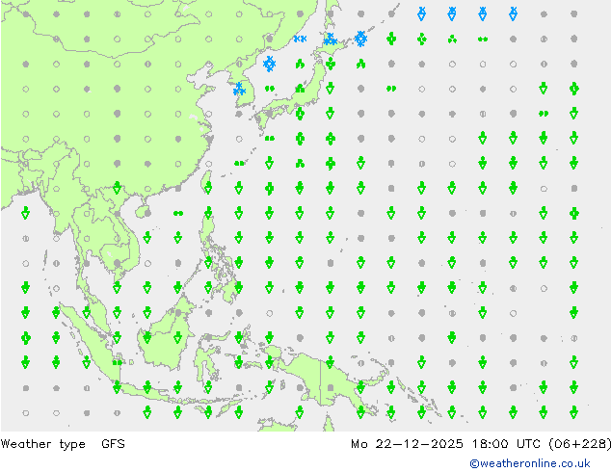Click the large blue snowflake east of Hokkaido

(360, 39)
